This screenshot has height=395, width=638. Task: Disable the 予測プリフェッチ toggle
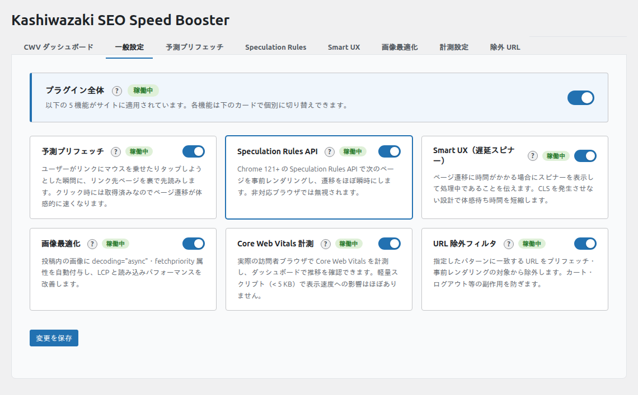coord(194,151)
